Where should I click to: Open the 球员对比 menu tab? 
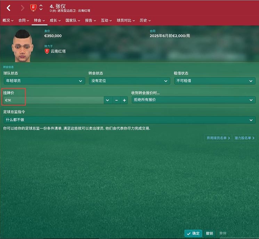coord(126,20)
